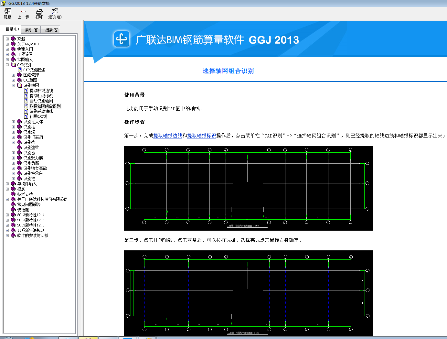Viewport: 447px width, 339px height.
Task: Open the 识别门窗洞 tree item
Action: 33,137
